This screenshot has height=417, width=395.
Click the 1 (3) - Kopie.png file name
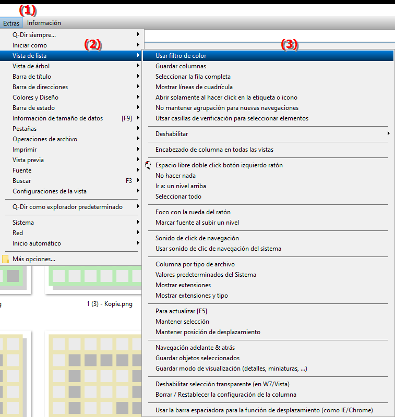coord(110,304)
